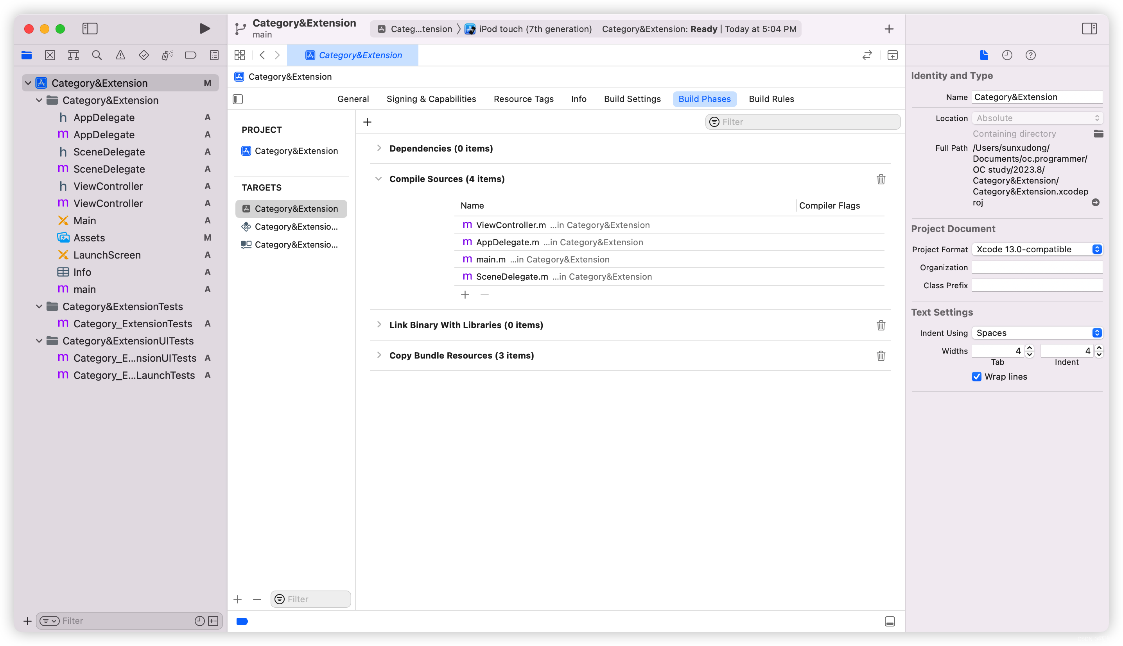1123x646 pixels.
Task: Click the source control navigator icon
Action: (49, 55)
